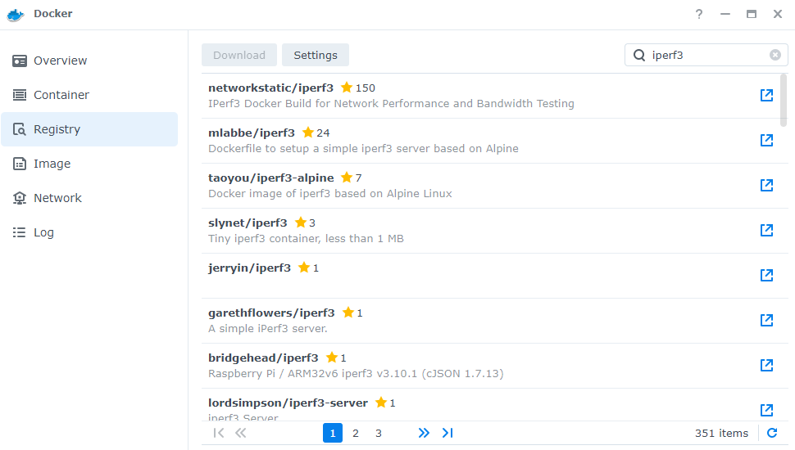The height and width of the screenshot is (450, 795).
Task: Click the star rating of slynet/iperf3
Action: point(305,223)
